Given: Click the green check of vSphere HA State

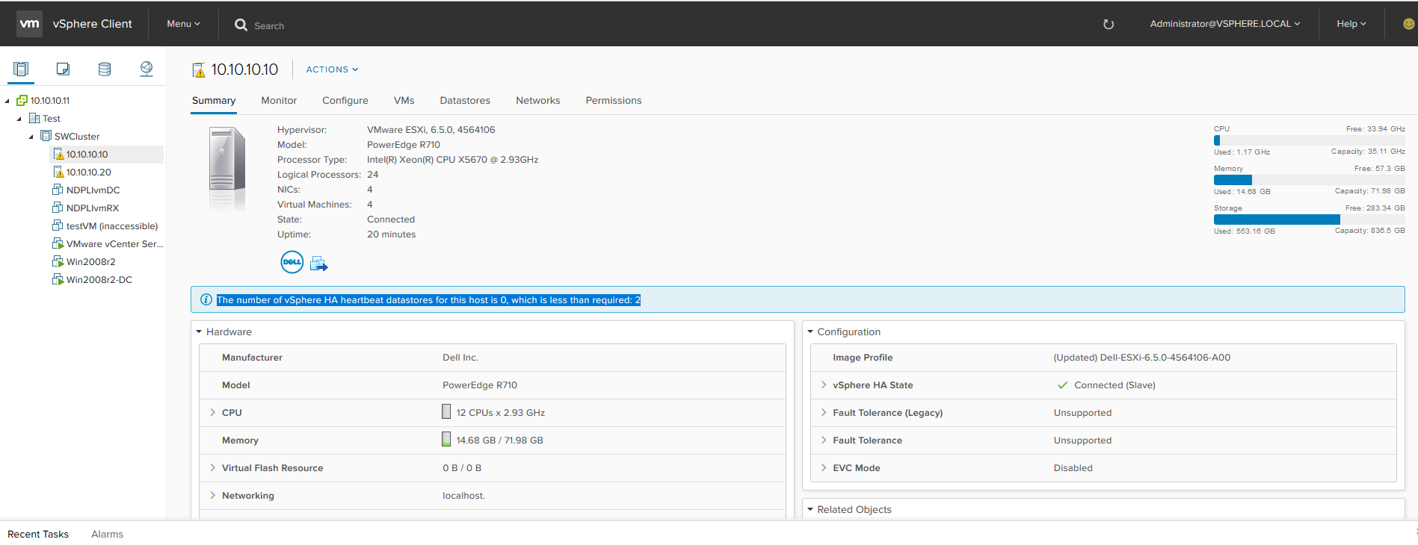Looking at the screenshot, I should [1062, 385].
